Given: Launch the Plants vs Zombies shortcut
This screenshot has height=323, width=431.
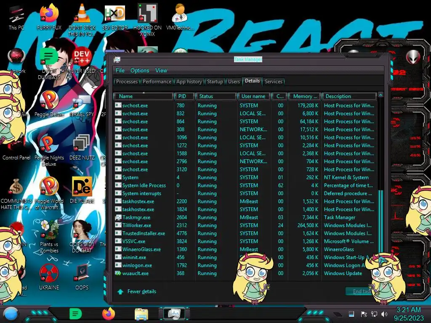Looking at the screenshot, I should pos(49,237).
